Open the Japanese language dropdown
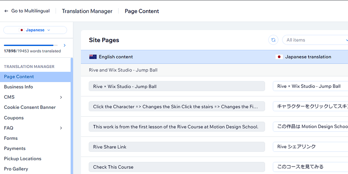The width and height of the screenshot is (348, 174). 35,30
